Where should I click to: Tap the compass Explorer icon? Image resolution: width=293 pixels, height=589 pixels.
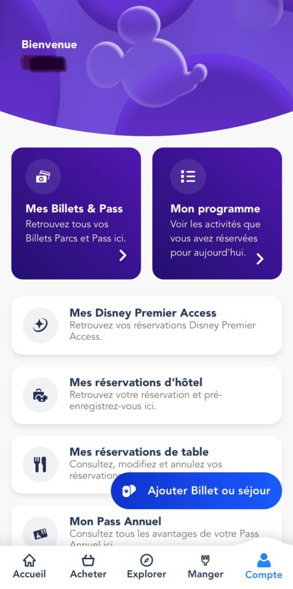[x=146, y=560]
